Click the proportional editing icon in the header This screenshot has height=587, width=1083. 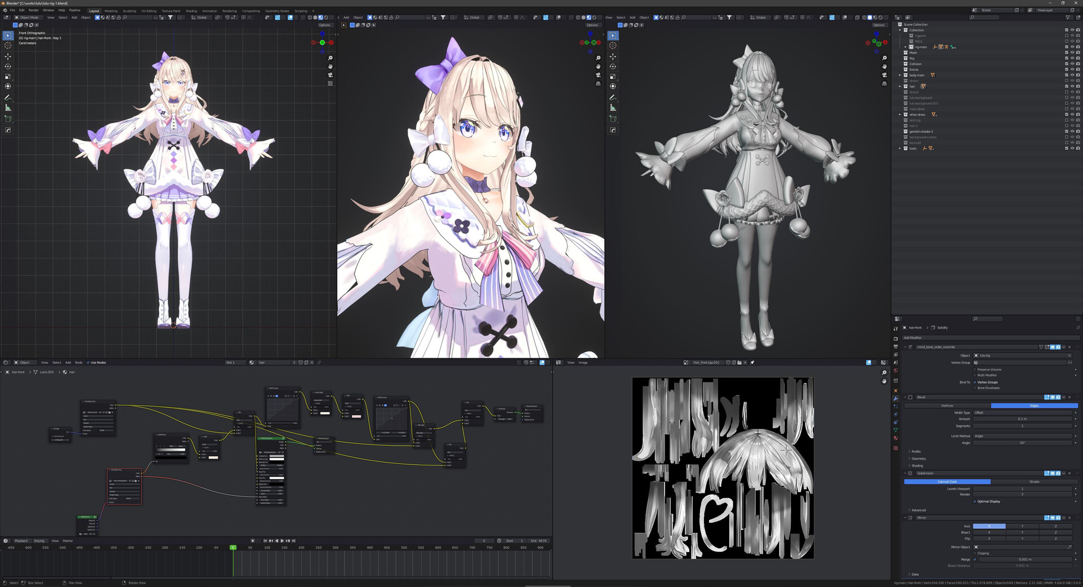click(244, 17)
